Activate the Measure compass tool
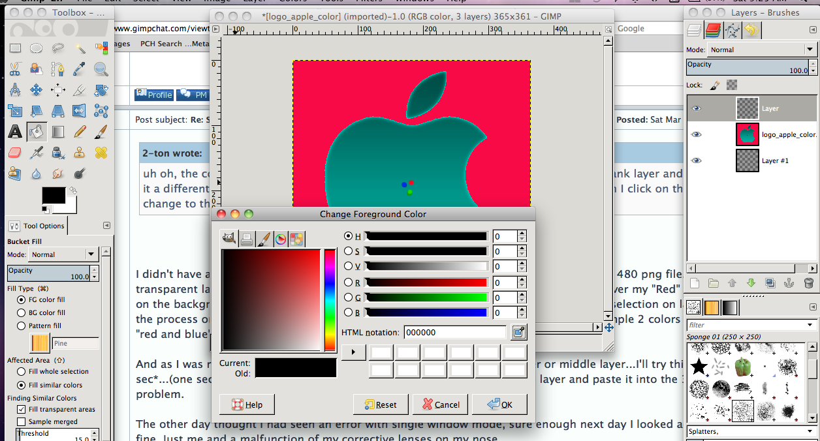The height and width of the screenshot is (441, 820). click(15, 90)
